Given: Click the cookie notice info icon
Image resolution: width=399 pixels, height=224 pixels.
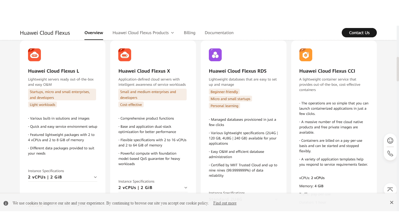Looking at the screenshot, I should click(x=6, y=203).
